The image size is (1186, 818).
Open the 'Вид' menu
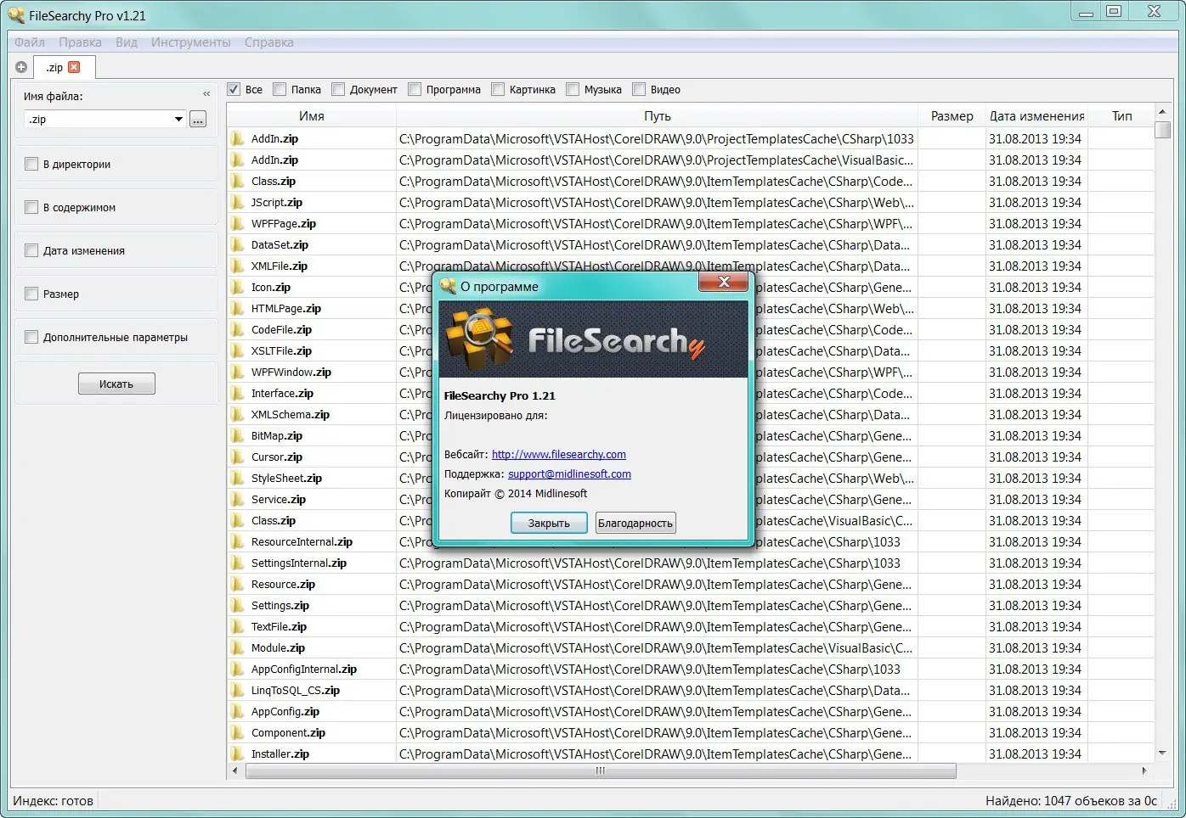coord(127,42)
